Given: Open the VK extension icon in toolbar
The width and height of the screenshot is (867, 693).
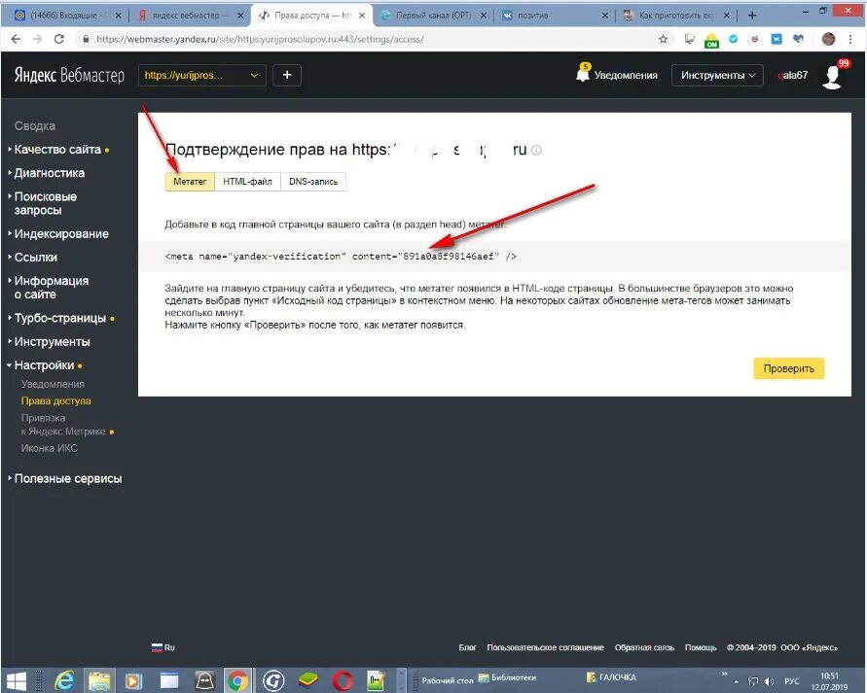Looking at the screenshot, I should [777, 39].
